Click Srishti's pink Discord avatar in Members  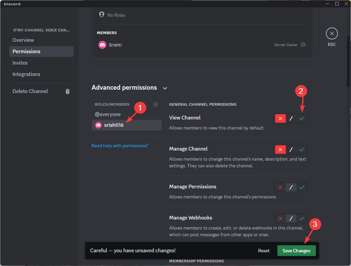pyautogui.click(x=102, y=45)
